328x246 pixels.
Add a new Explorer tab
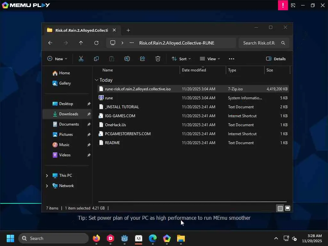point(128,30)
